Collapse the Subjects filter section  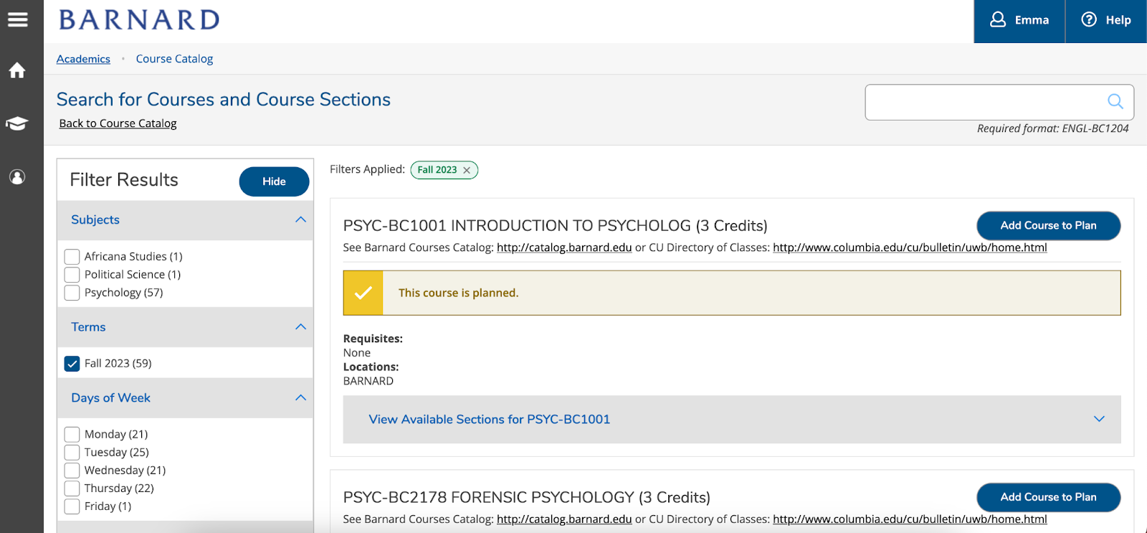[300, 220]
